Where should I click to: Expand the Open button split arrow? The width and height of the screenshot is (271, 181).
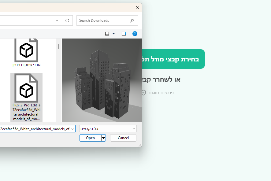103,138
